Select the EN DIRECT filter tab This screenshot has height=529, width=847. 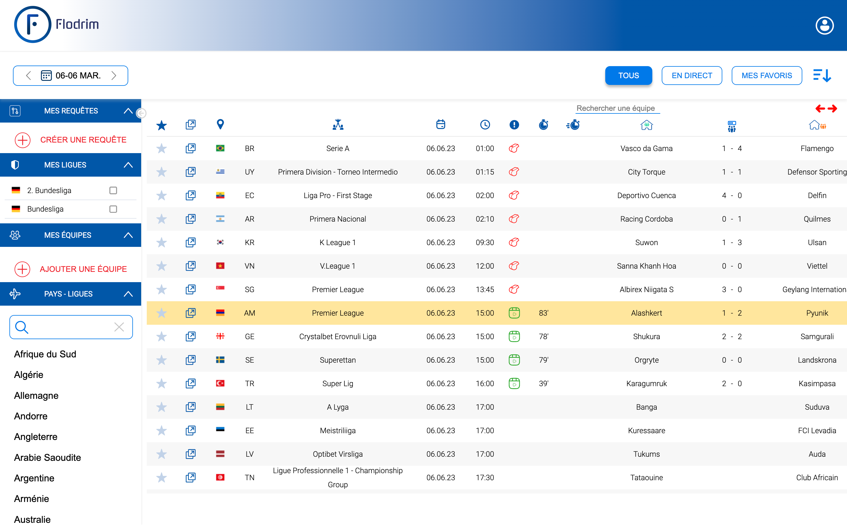[x=692, y=76]
